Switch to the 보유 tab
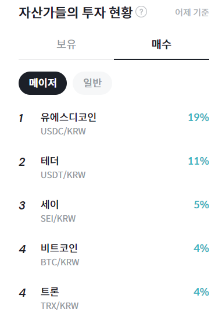The image size is (222, 320). click(x=66, y=44)
